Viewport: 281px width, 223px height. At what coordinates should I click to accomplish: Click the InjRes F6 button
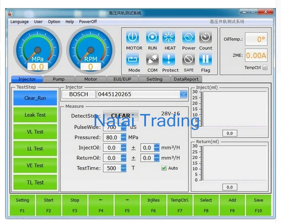153,205
